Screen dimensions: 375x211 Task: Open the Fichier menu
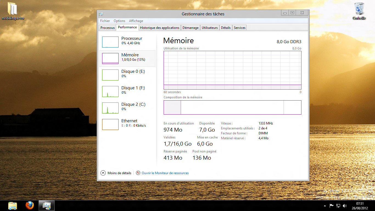pos(105,21)
